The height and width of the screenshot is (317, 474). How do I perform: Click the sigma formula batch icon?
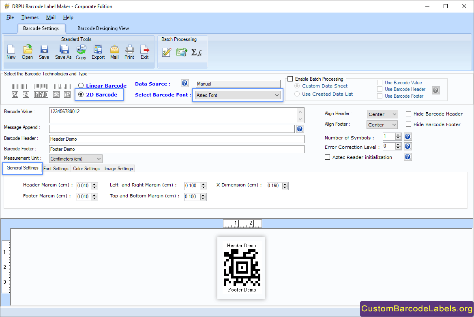point(197,53)
